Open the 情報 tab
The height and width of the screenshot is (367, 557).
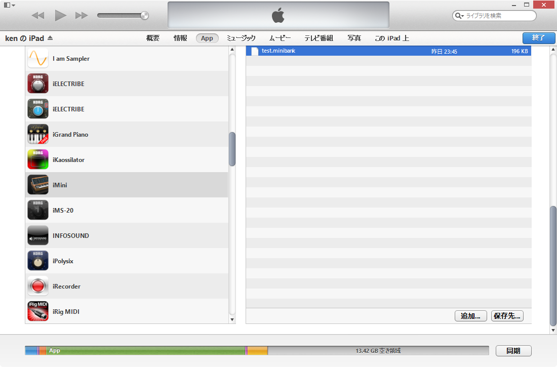(180, 38)
